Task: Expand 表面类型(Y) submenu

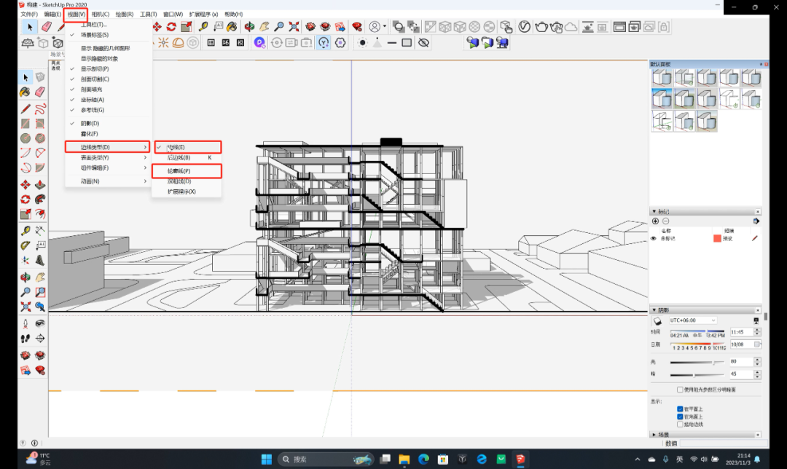Action: coord(109,157)
